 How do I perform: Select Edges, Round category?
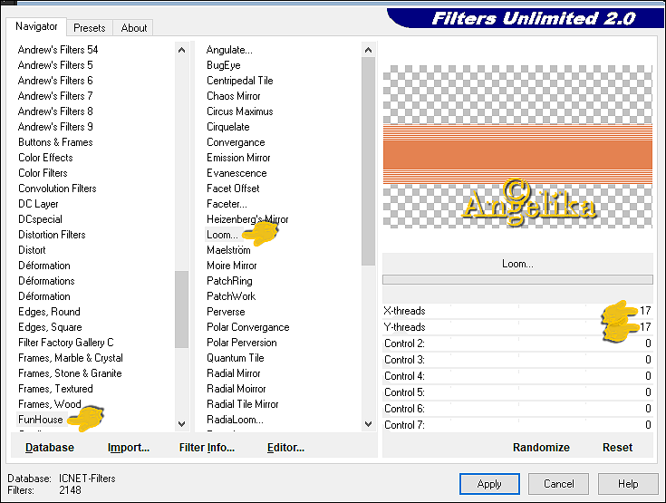[x=49, y=312]
